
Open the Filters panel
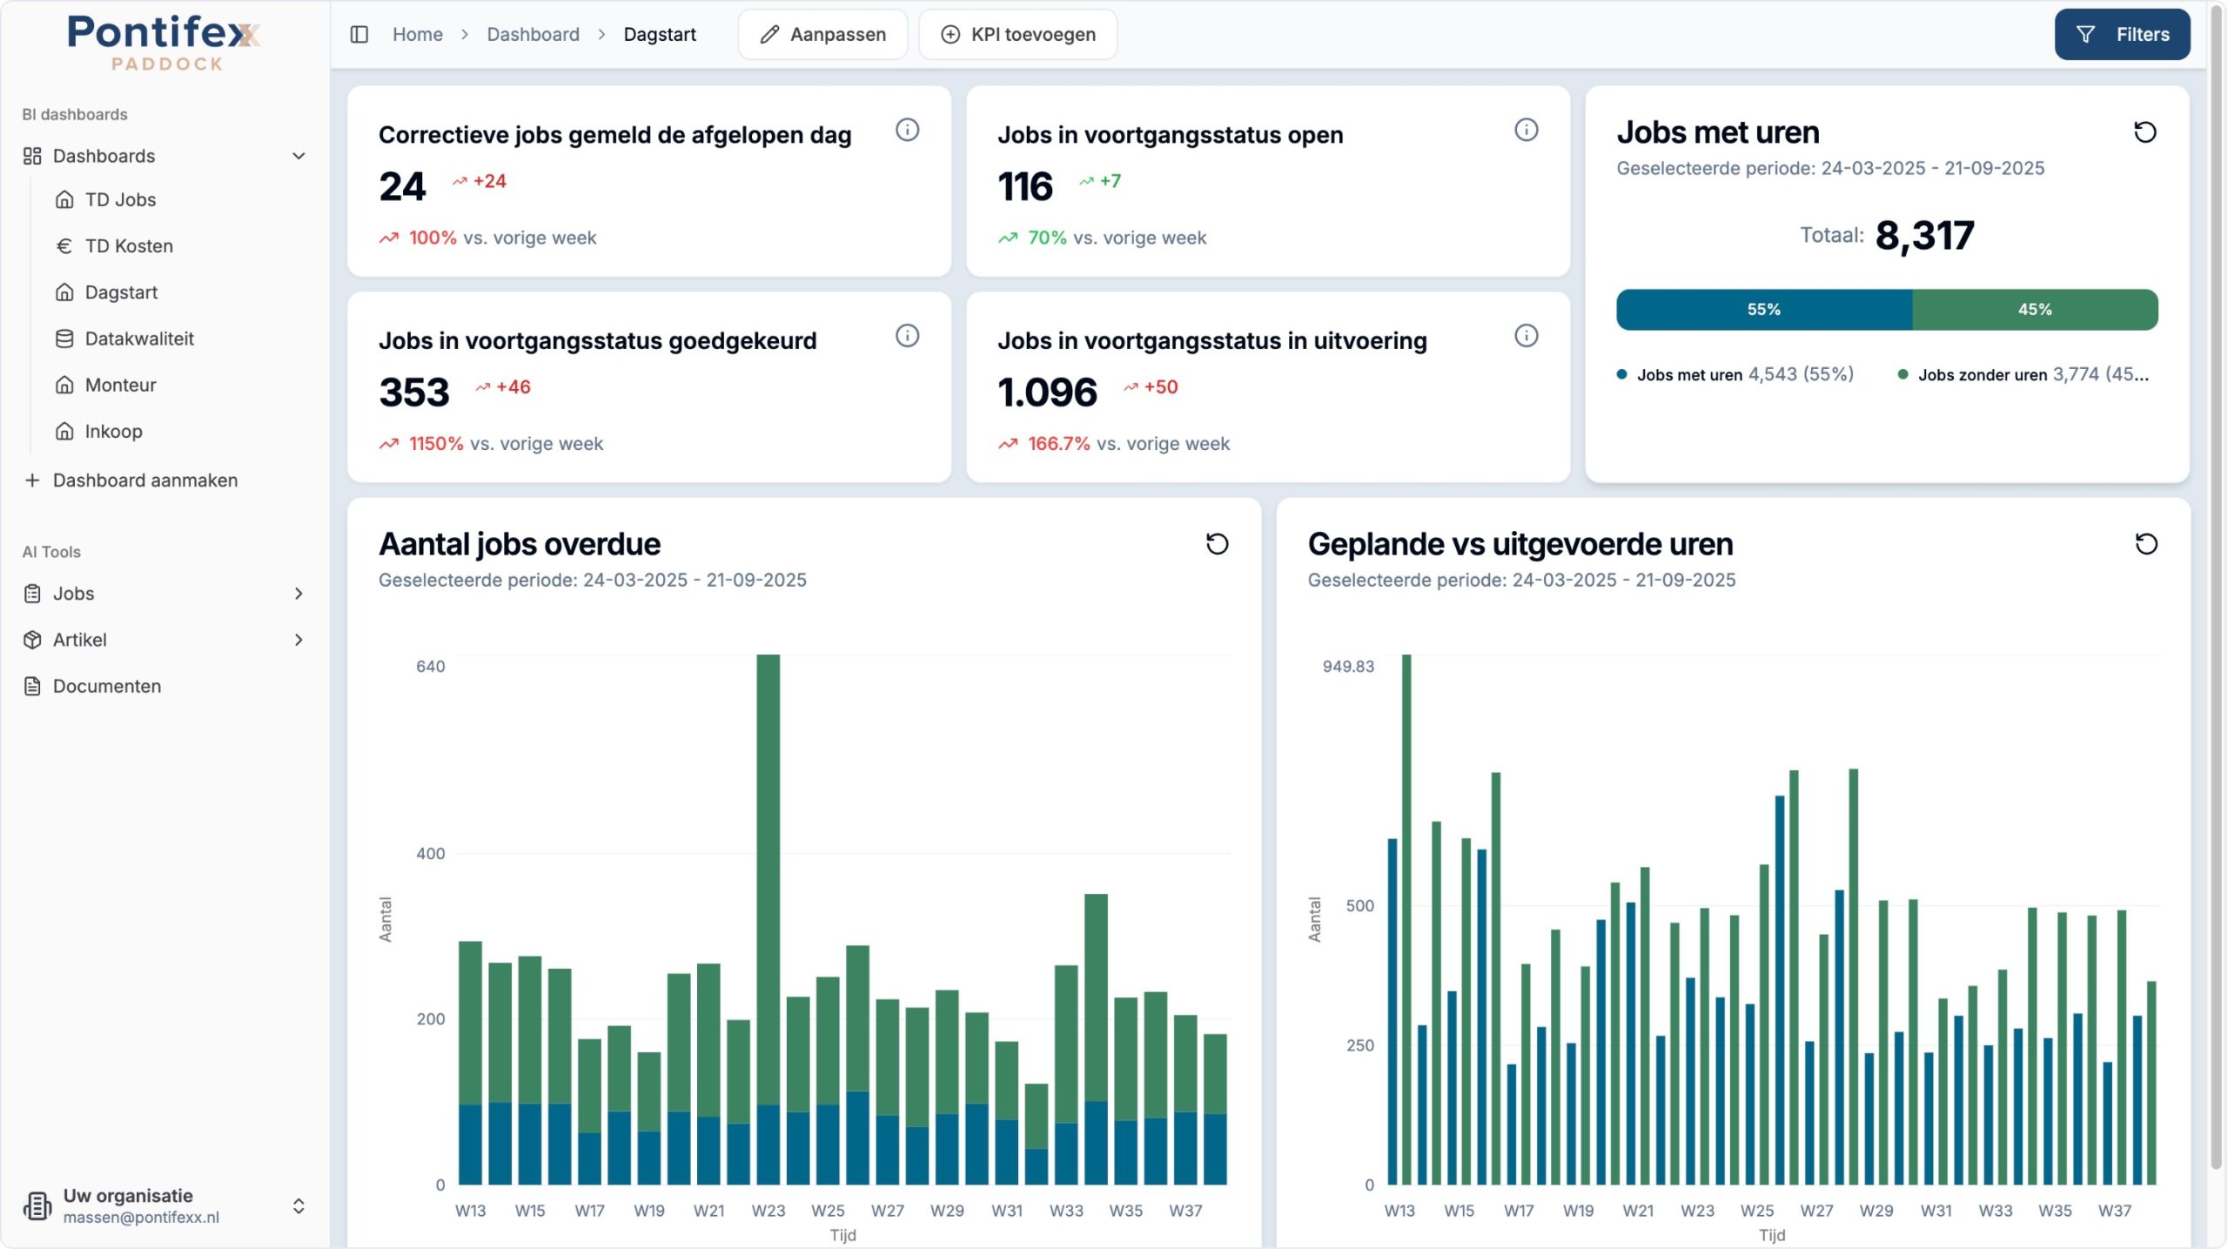click(2122, 34)
